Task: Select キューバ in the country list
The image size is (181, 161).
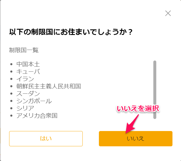Action: [28, 72]
